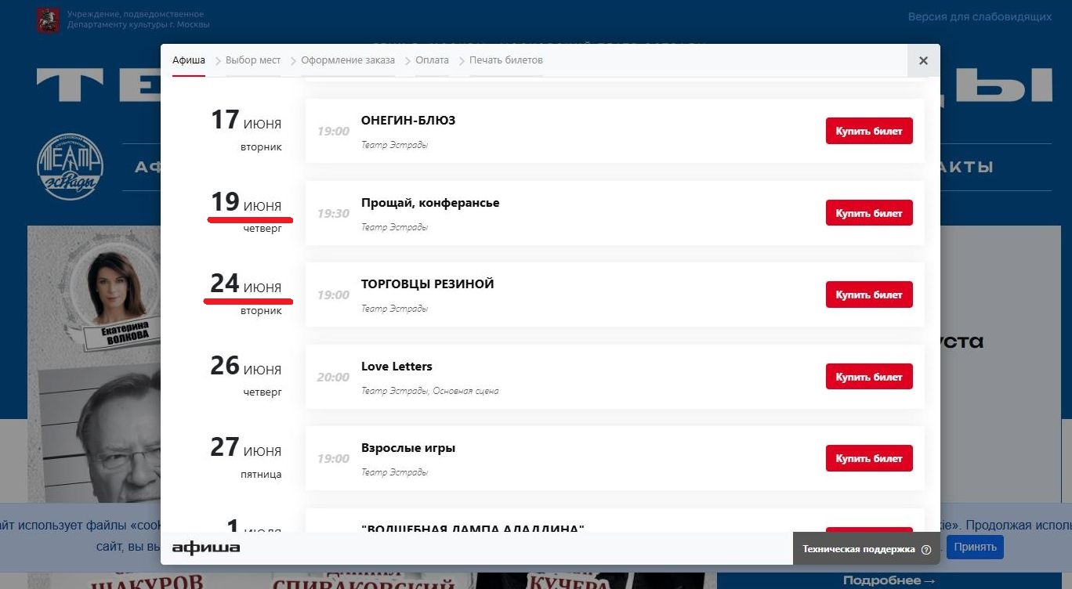1072x589 pixels.
Task: Go to the Оплата step
Action: point(433,60)
